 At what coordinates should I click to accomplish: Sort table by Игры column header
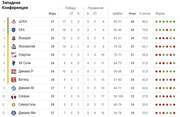tap(52, 14)
